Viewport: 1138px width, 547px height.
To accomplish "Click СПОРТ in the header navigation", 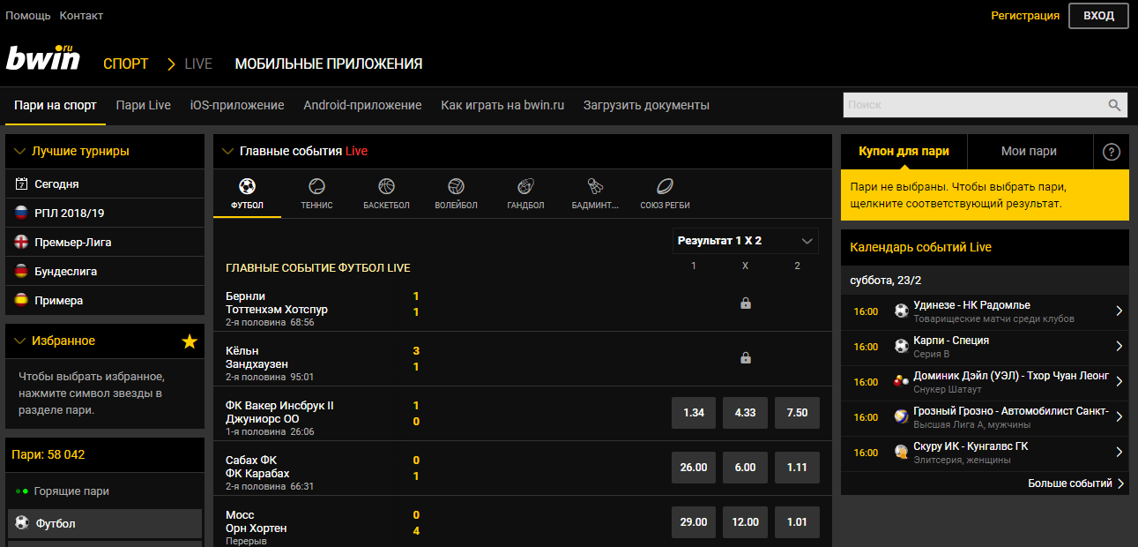I will pyautogui.click(x=126, y=64).
